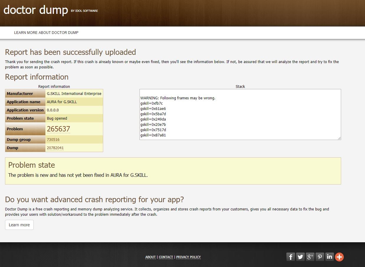Open problem number 265637 link
Image resolution: width=365 pixels, height=267 pixels.
(58, 129)
